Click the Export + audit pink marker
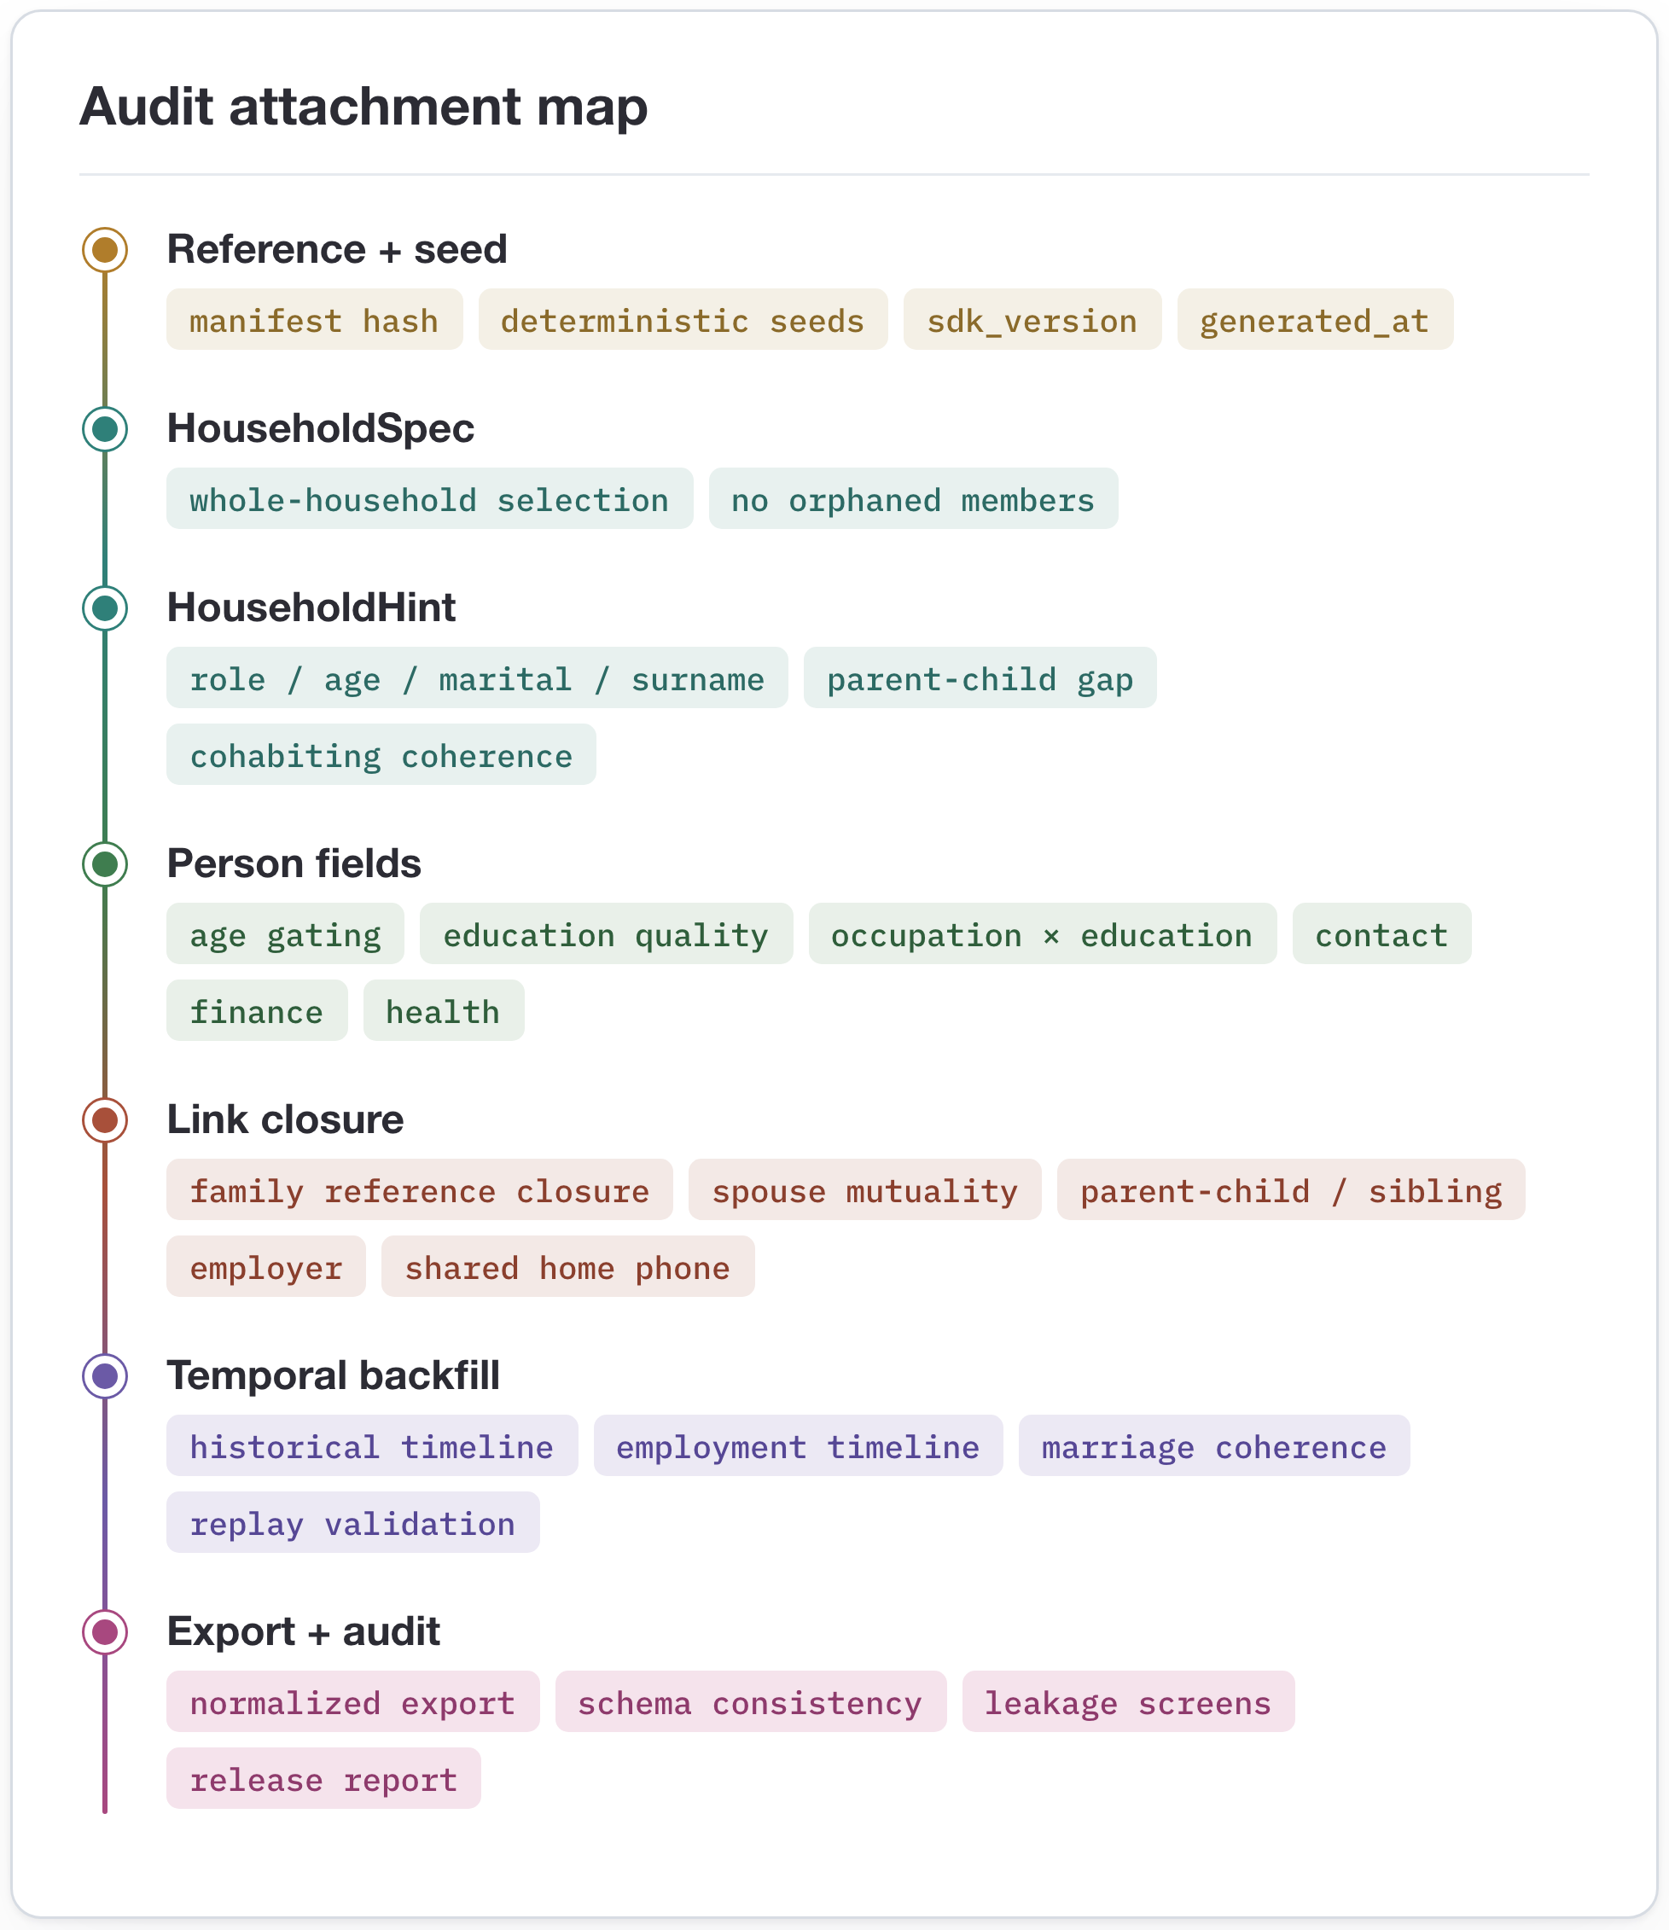The image size is (1669, 1930). (105, 1632)
